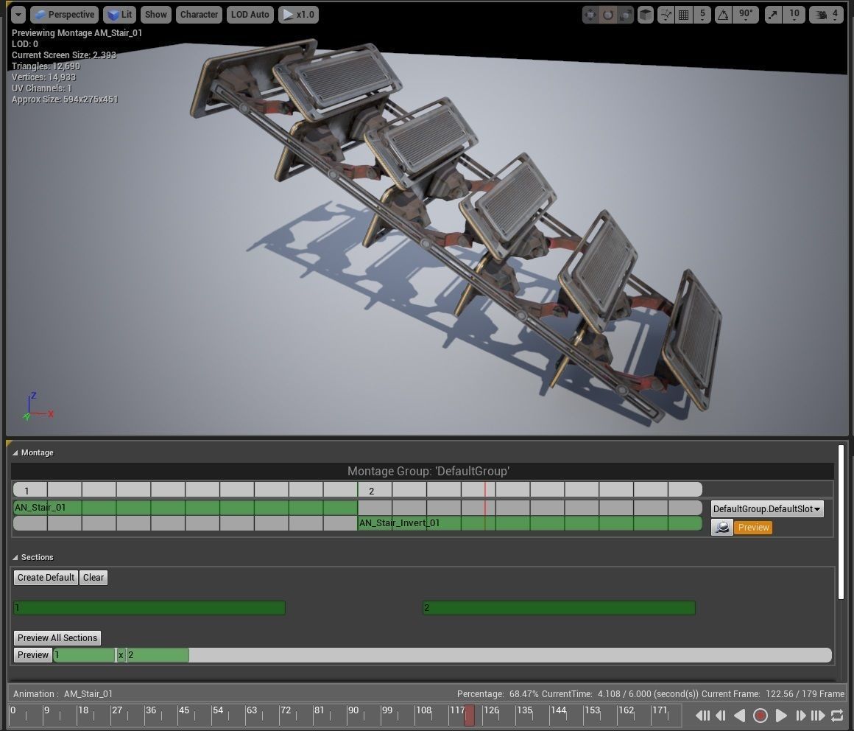Open scale snap value 10 dropdown
Viewport: 854px width, 731px height.
click(x=794, y=15)
